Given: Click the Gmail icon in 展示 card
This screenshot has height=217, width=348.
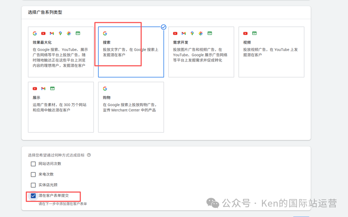Looking at the screenshot, I should click(43, 89).
